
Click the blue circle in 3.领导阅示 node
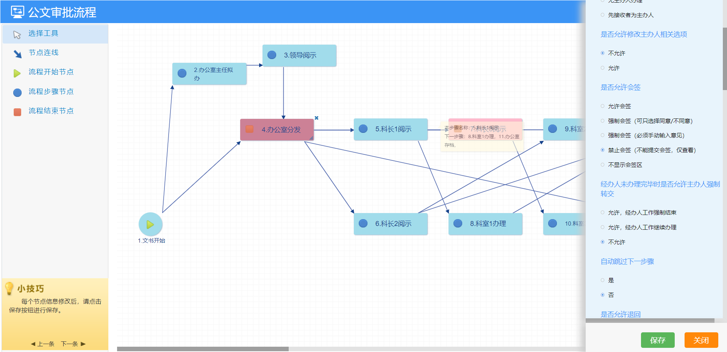point(272,55)
